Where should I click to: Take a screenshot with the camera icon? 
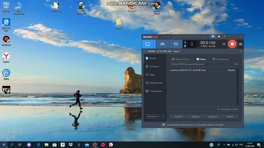(x=240, y=44)
